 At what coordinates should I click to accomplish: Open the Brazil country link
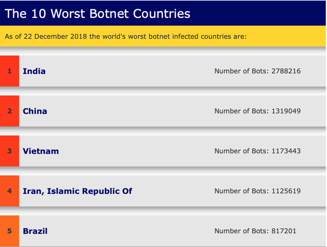pos(35,231)
